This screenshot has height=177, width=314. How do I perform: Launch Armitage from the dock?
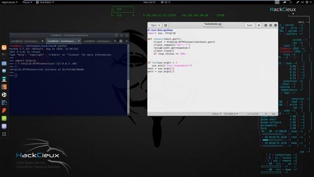point(4,79)
